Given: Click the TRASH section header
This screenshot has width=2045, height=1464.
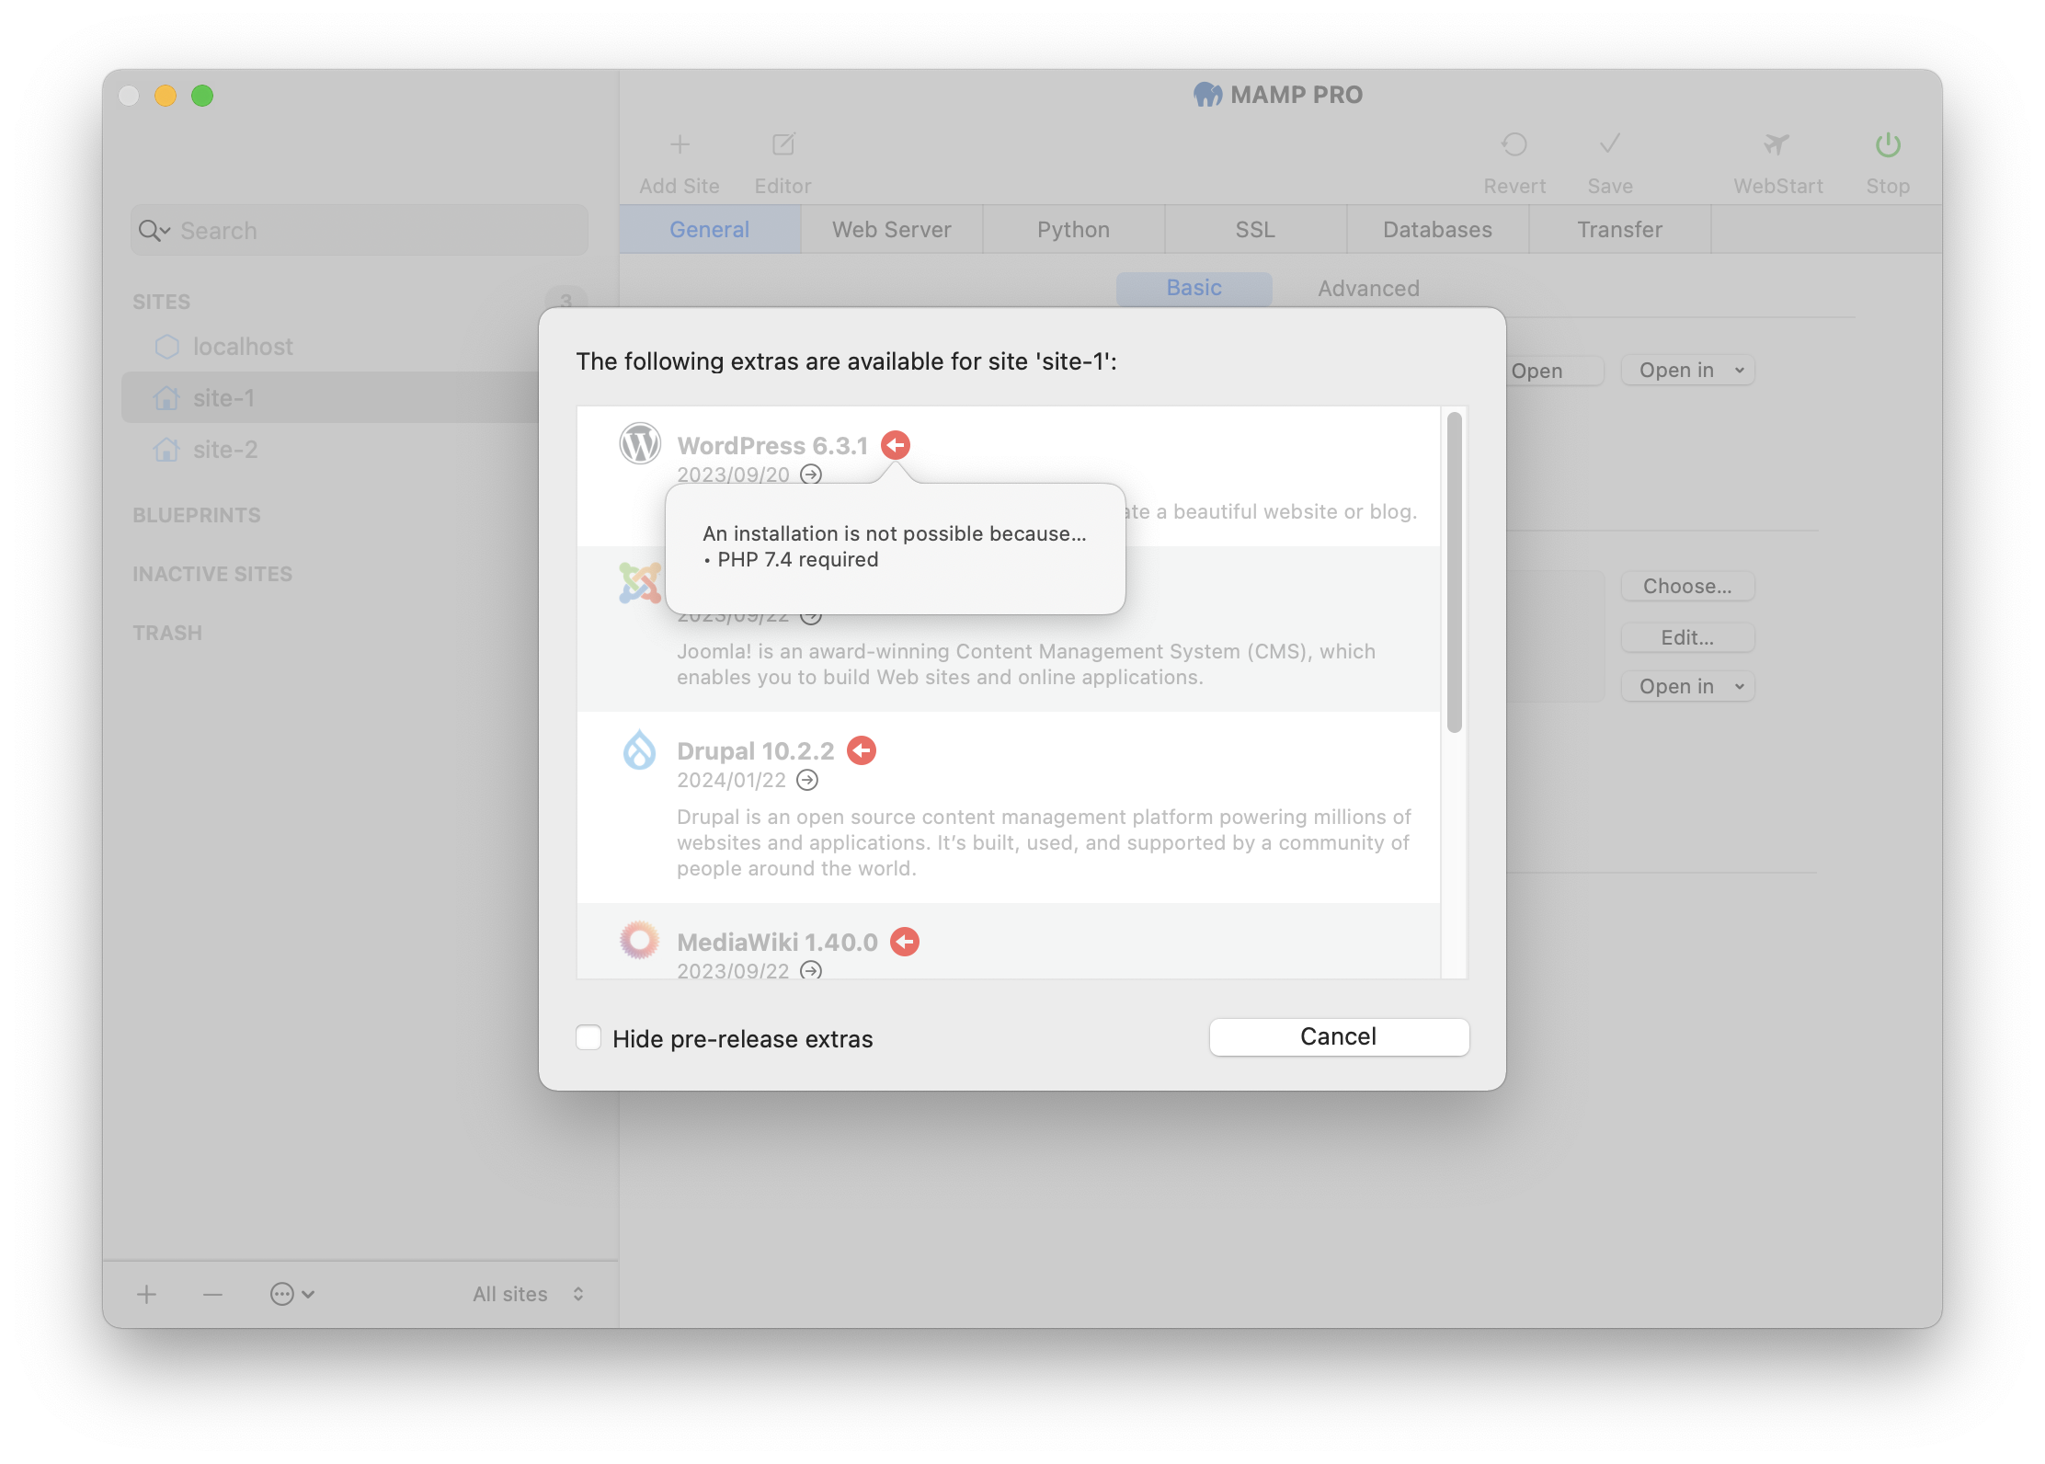Looking at the screenshot, I should (167, 633).
